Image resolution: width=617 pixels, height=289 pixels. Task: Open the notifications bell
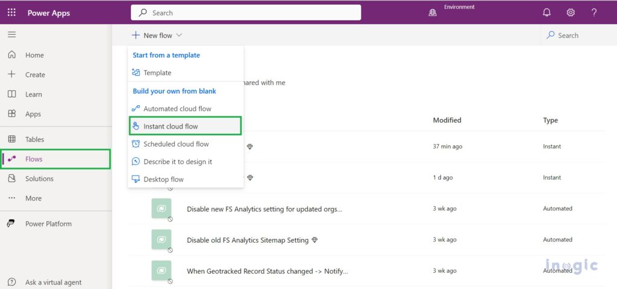point(547,13)
